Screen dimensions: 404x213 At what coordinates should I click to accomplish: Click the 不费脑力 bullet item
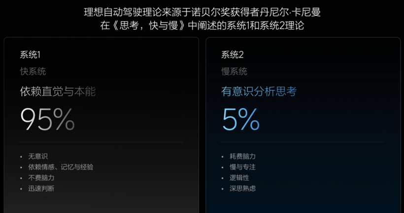[x=41, y=178]
